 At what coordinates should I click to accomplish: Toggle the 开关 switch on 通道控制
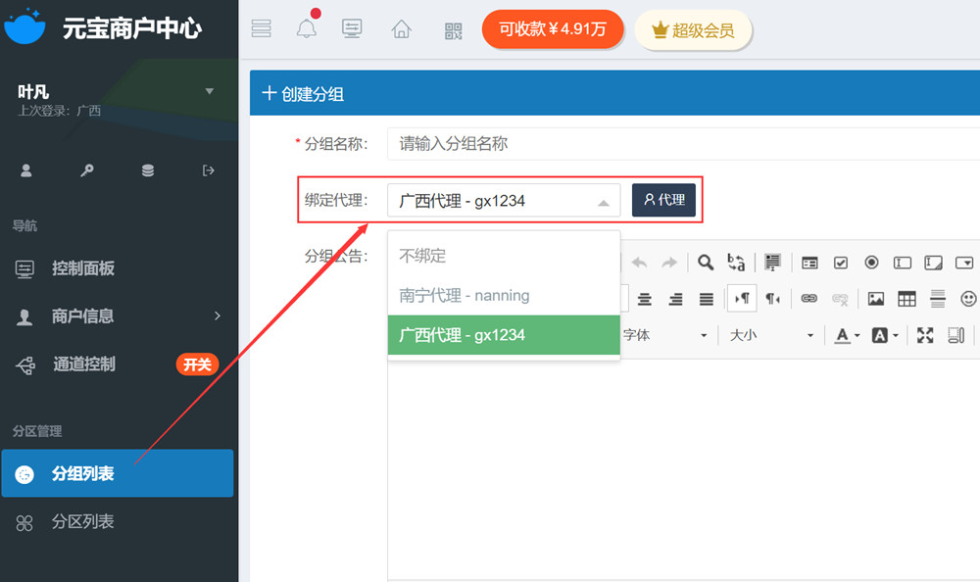197,364
